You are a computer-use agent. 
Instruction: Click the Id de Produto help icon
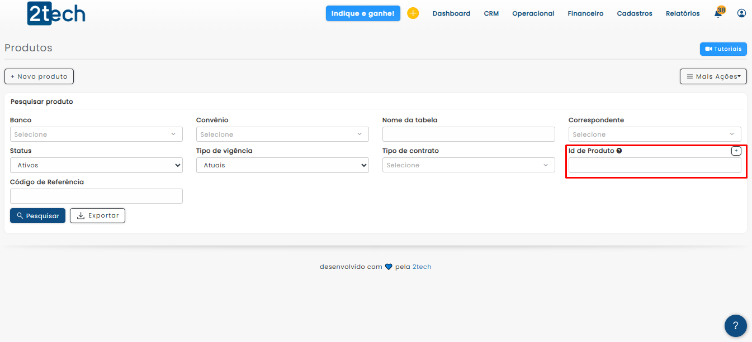tap(619, 151)
